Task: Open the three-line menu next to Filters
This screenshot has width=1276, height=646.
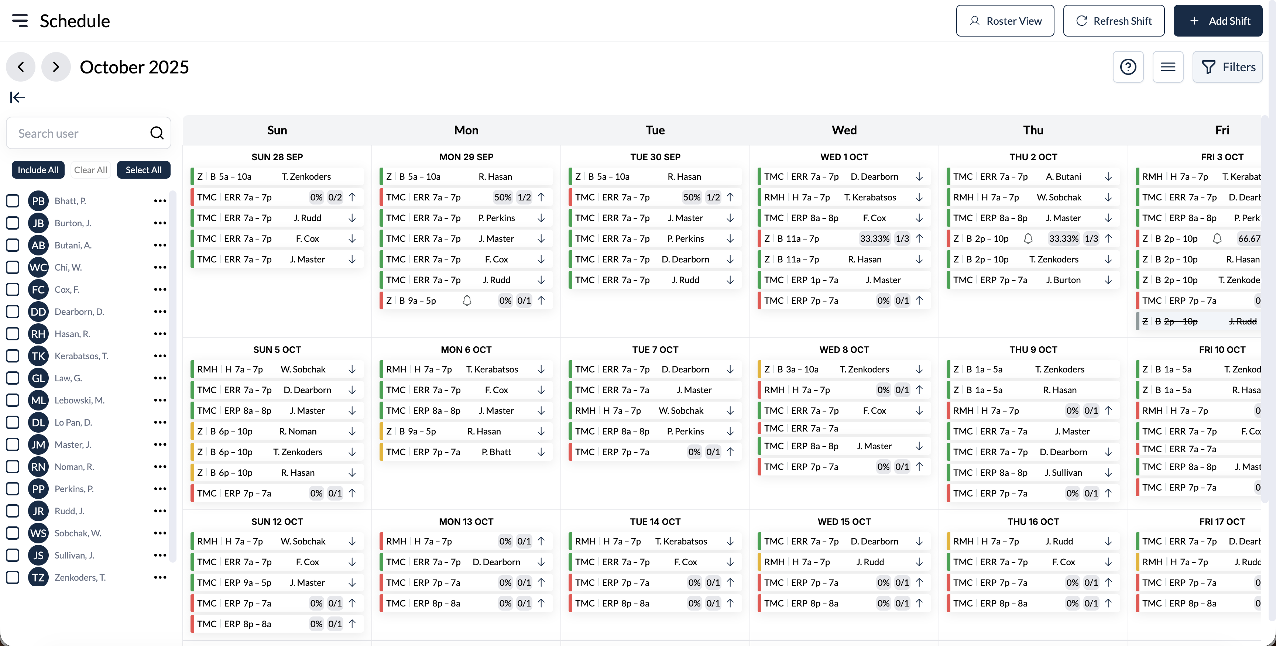Action: click(1169, 67)
